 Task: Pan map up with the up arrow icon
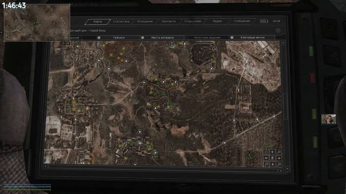tap(272, 152)
